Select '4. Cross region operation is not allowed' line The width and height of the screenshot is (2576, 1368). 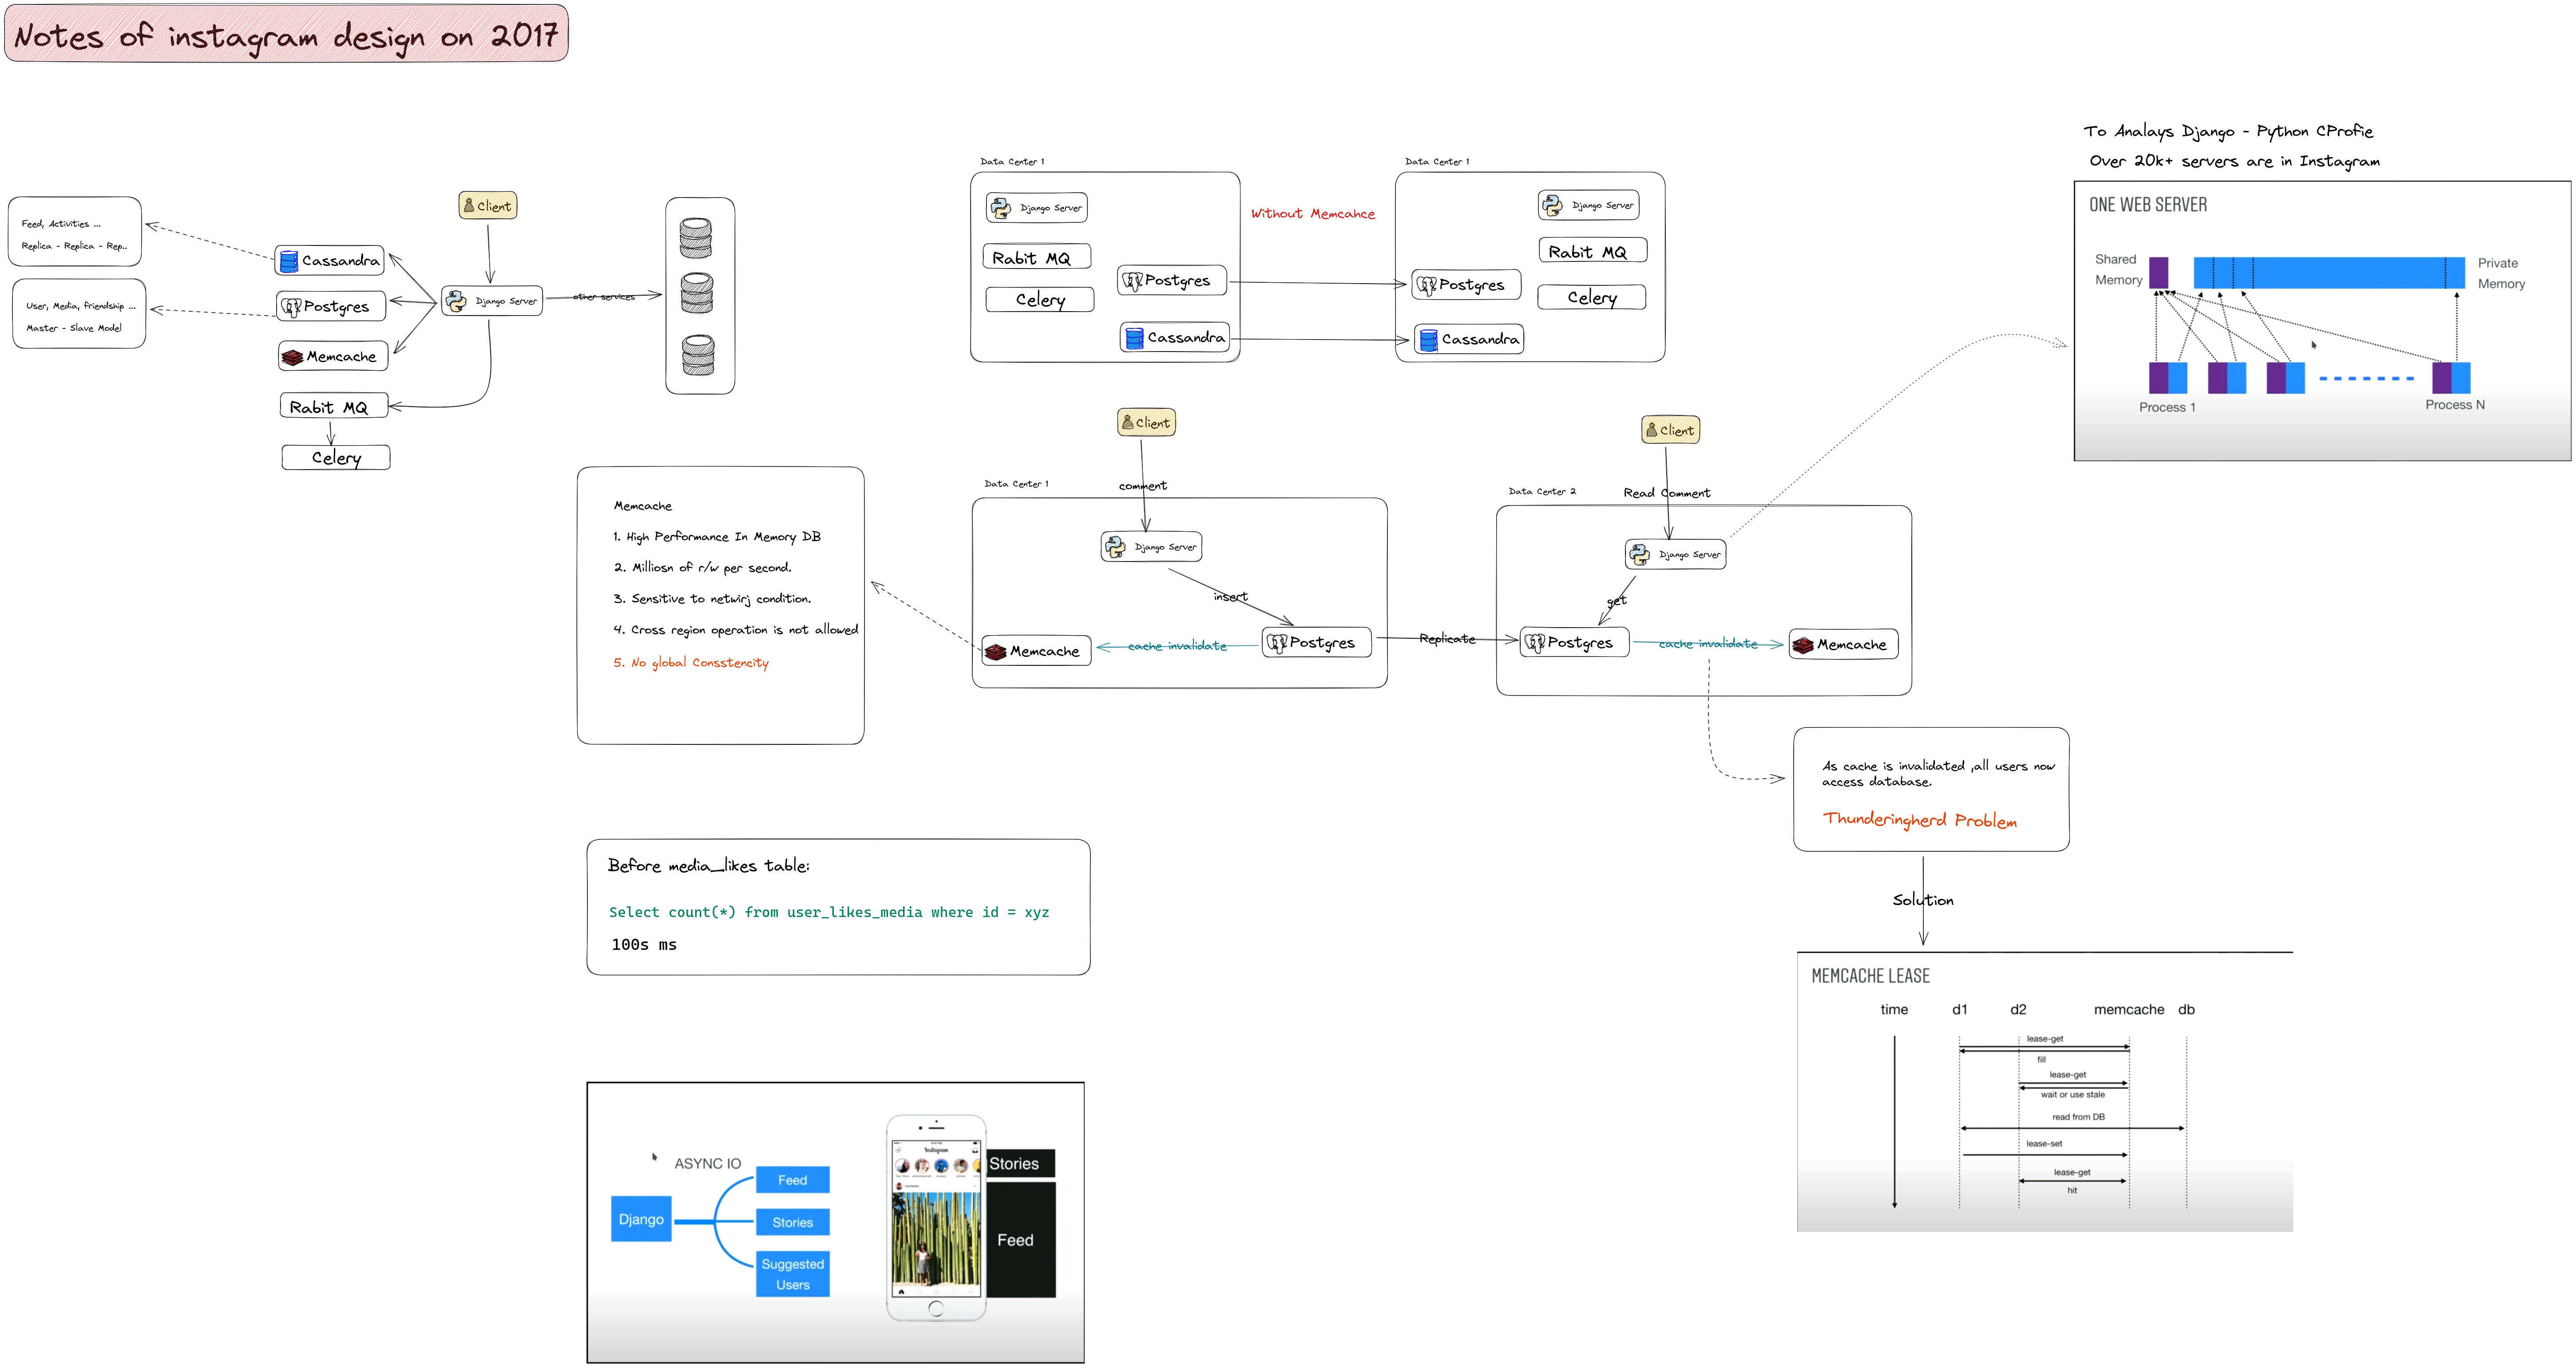[x=736, y=630]
